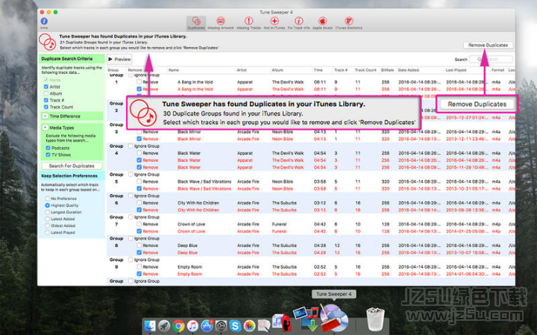
Task: Select the red Crown of Love name
Action: click(191, 231)
